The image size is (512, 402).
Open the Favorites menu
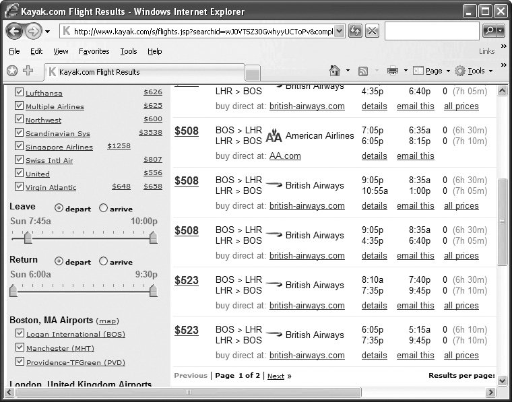point(94,51)
